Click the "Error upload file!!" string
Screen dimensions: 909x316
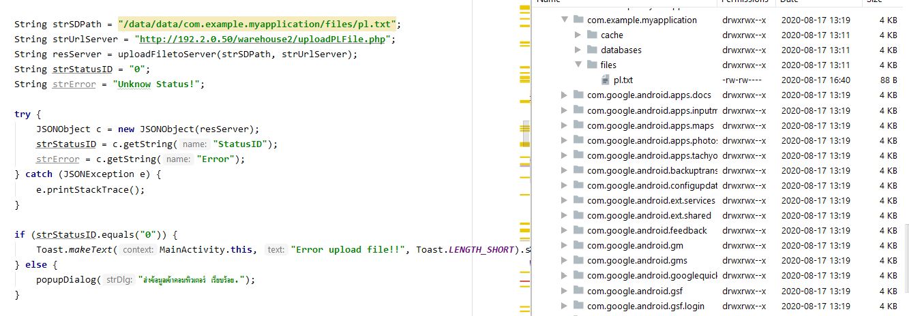[348, 249]
